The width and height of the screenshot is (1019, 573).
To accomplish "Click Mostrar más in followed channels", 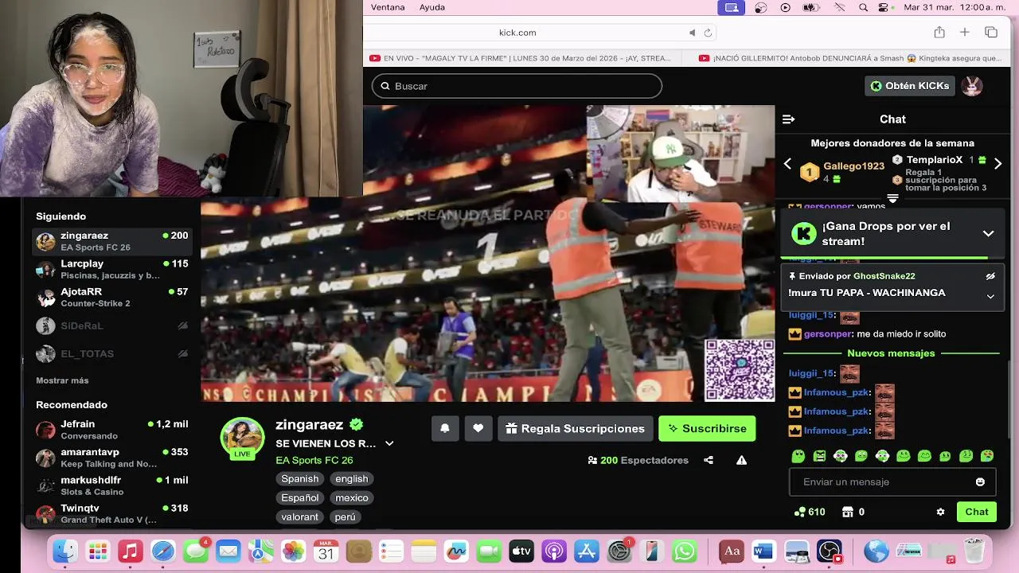I will tap(62, 380).
